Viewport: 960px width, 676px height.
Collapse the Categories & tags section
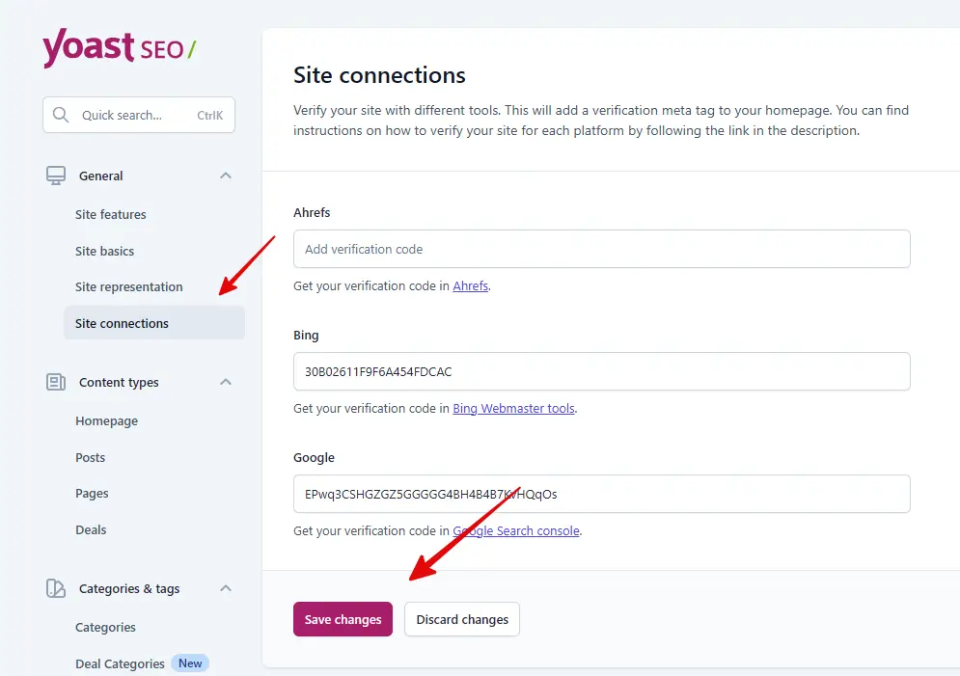point(225,588)
